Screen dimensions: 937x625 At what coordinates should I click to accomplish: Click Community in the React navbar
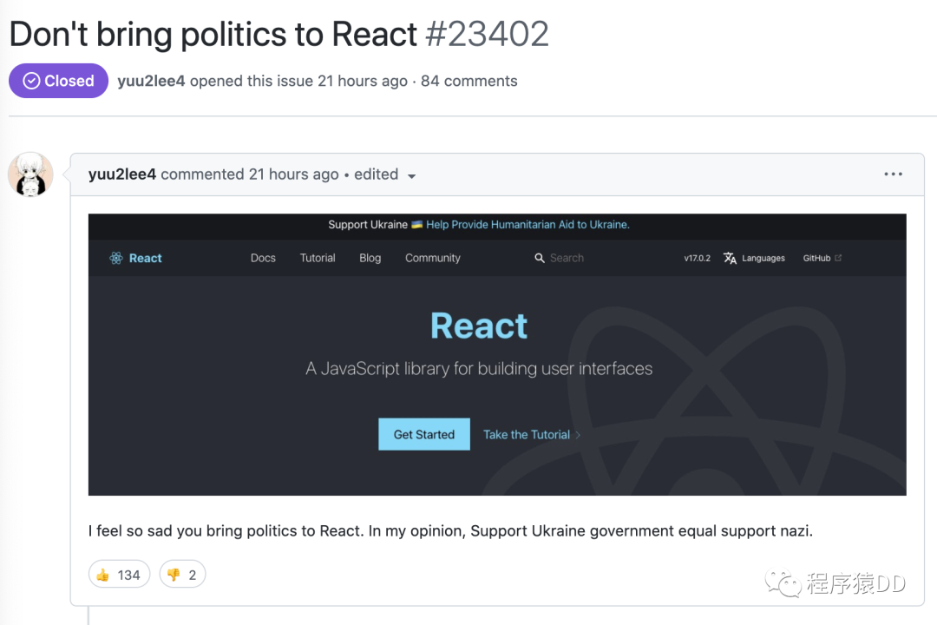click(x=433, y=258)
